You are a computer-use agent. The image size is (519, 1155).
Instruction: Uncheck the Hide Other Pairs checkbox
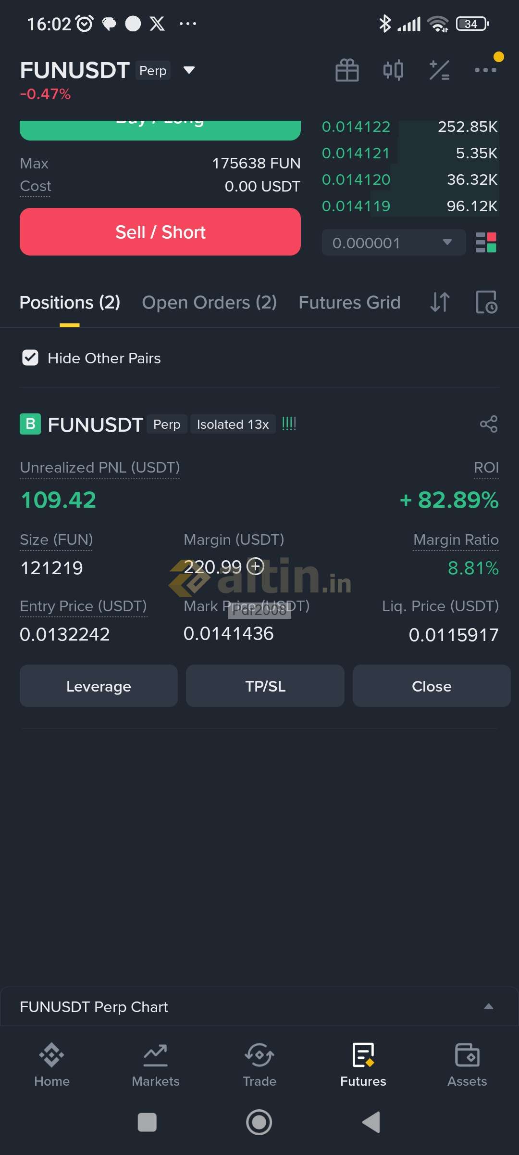[x=30, y=358]
